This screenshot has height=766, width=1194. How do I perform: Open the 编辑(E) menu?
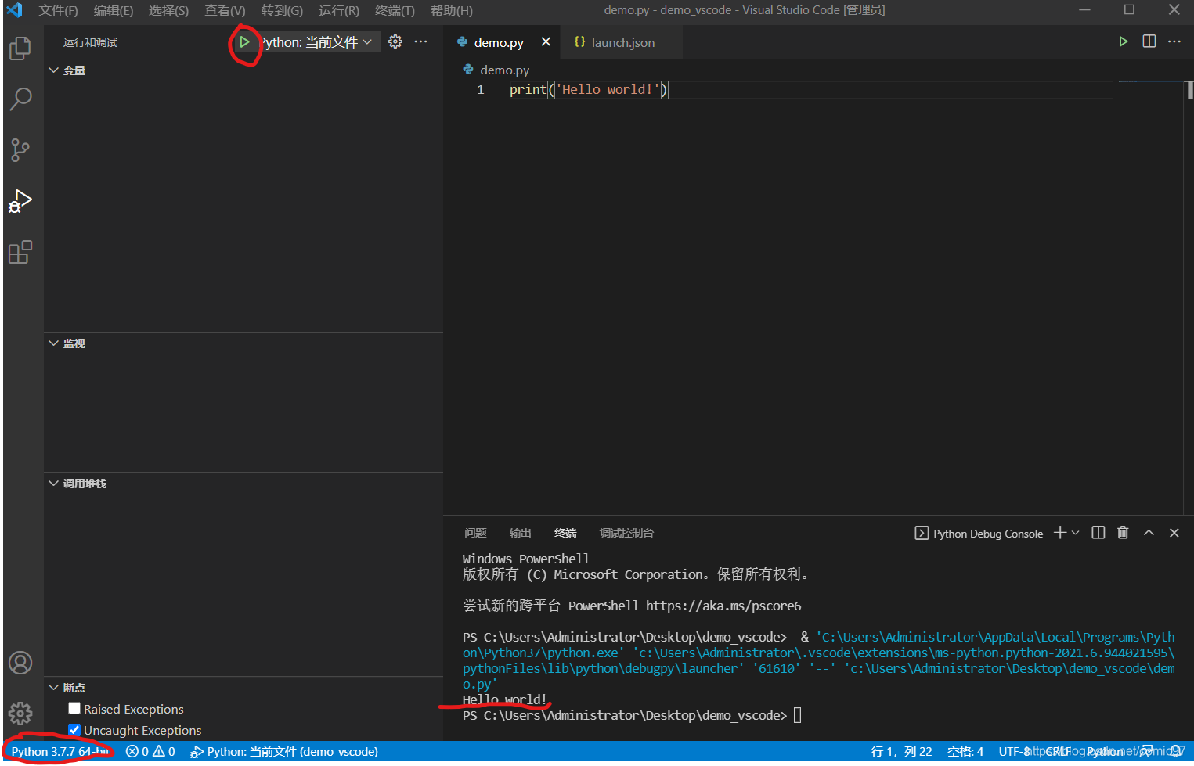(x=114, y=11)
